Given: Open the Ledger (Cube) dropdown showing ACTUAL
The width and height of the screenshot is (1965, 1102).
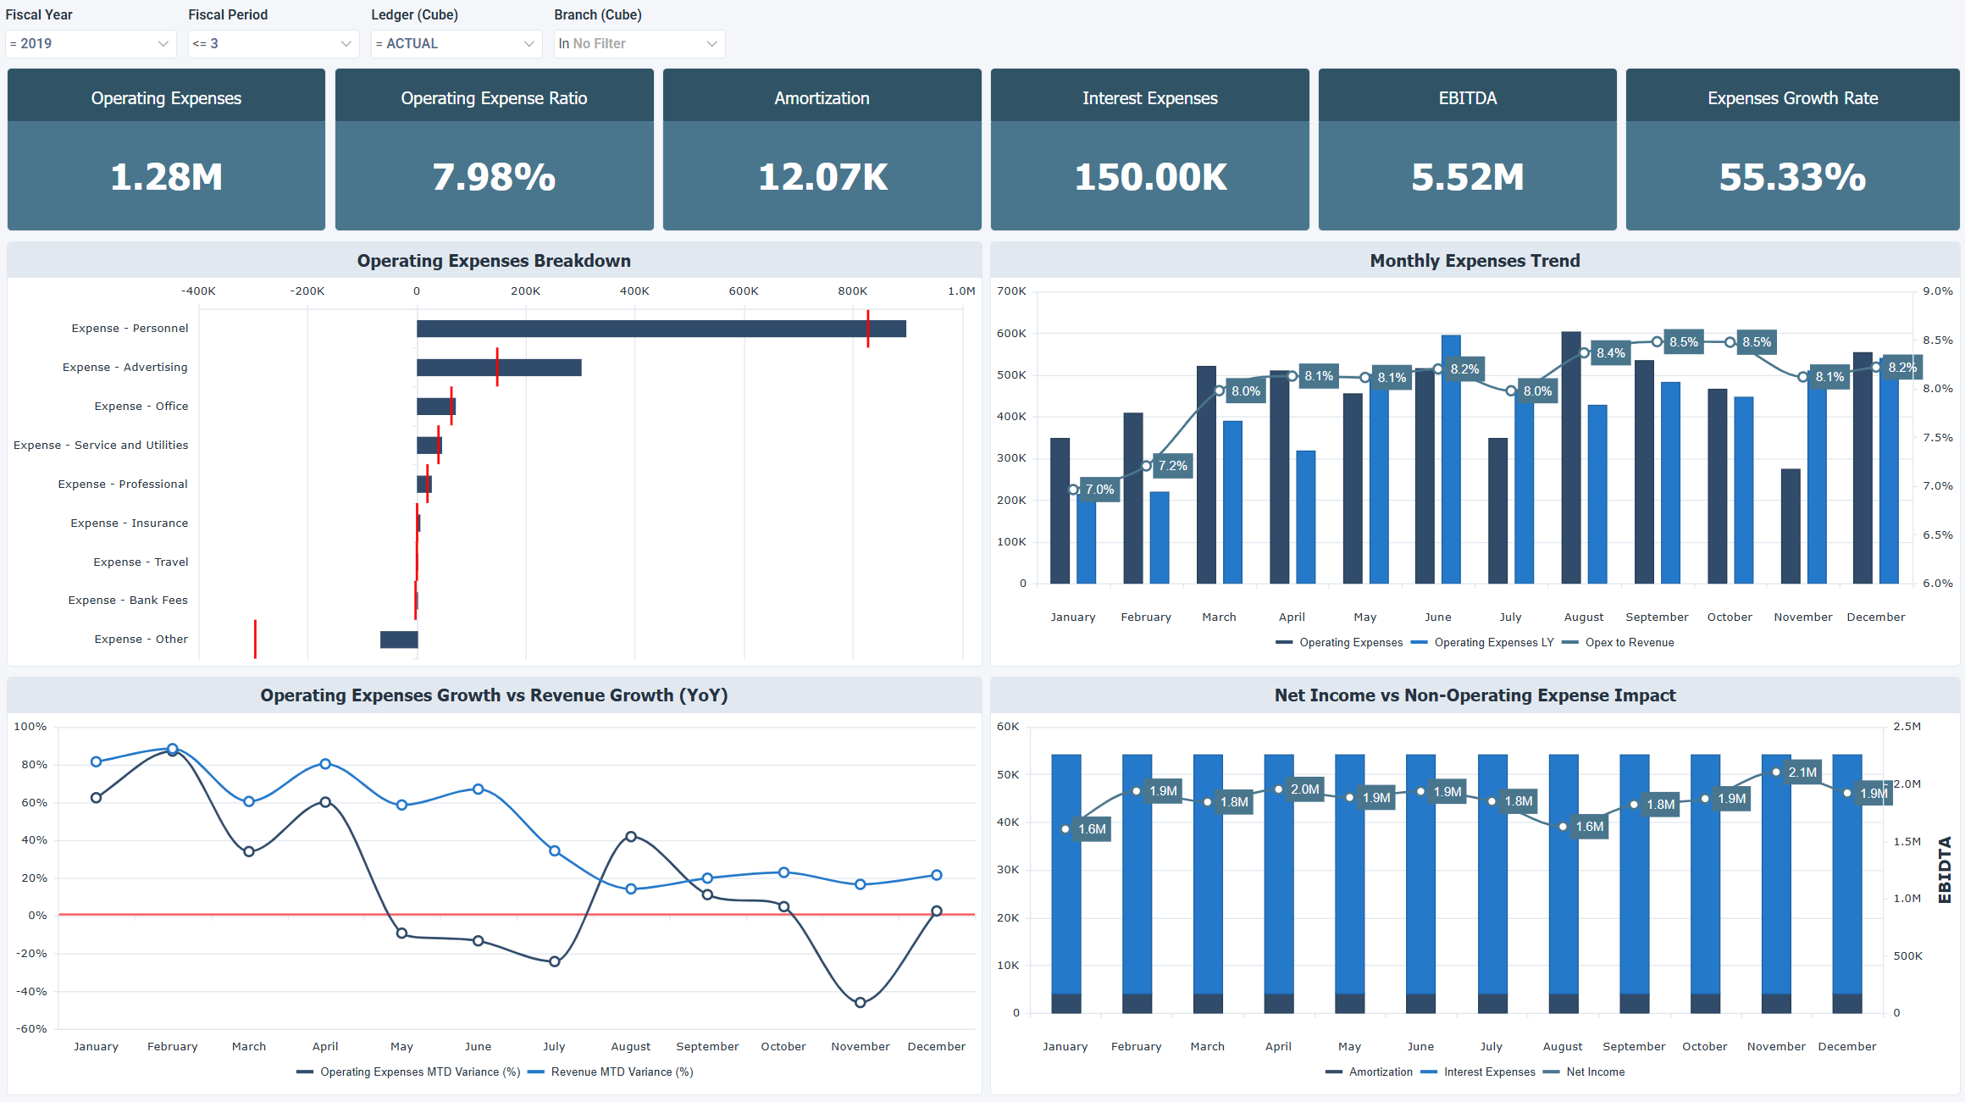Looking at the screenshot, I should [x=456, y=43].
